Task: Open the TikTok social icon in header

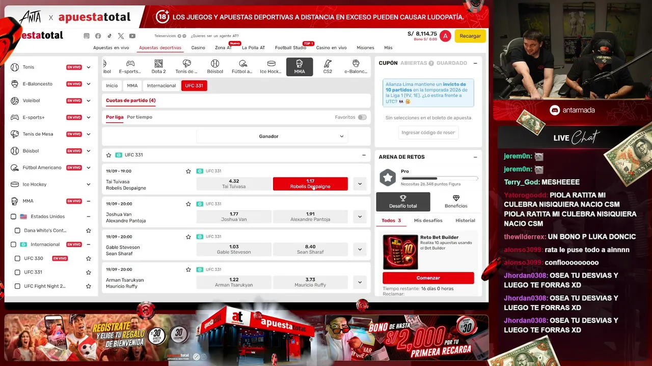Action: click(x=109, y=36)
